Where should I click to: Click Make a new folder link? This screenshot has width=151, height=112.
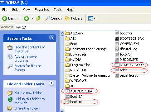click(x=28, y=93)
